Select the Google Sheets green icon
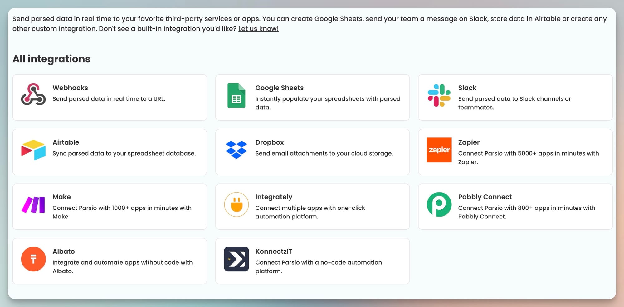624x307 pixels. (236, 95)
